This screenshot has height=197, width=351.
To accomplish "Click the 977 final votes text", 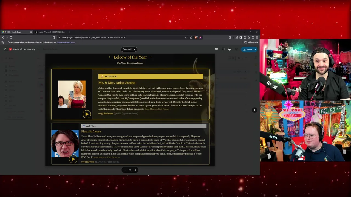I will [88, 162].
